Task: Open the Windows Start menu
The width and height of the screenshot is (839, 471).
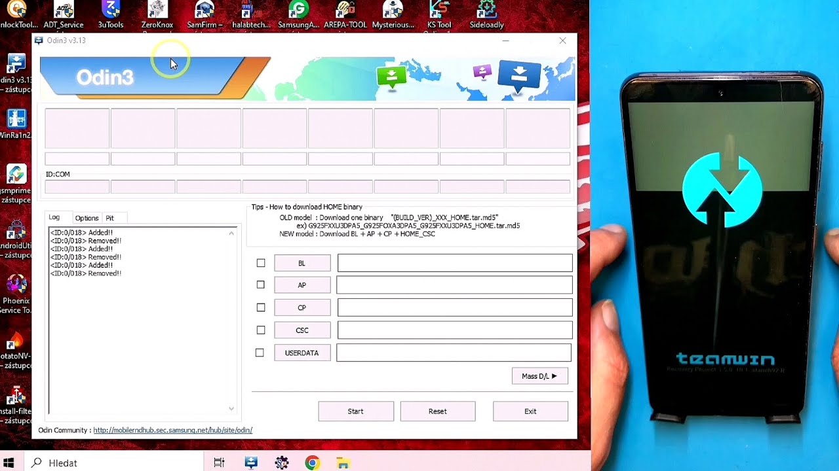Action: pyautogui.click(x=9, y=462)
